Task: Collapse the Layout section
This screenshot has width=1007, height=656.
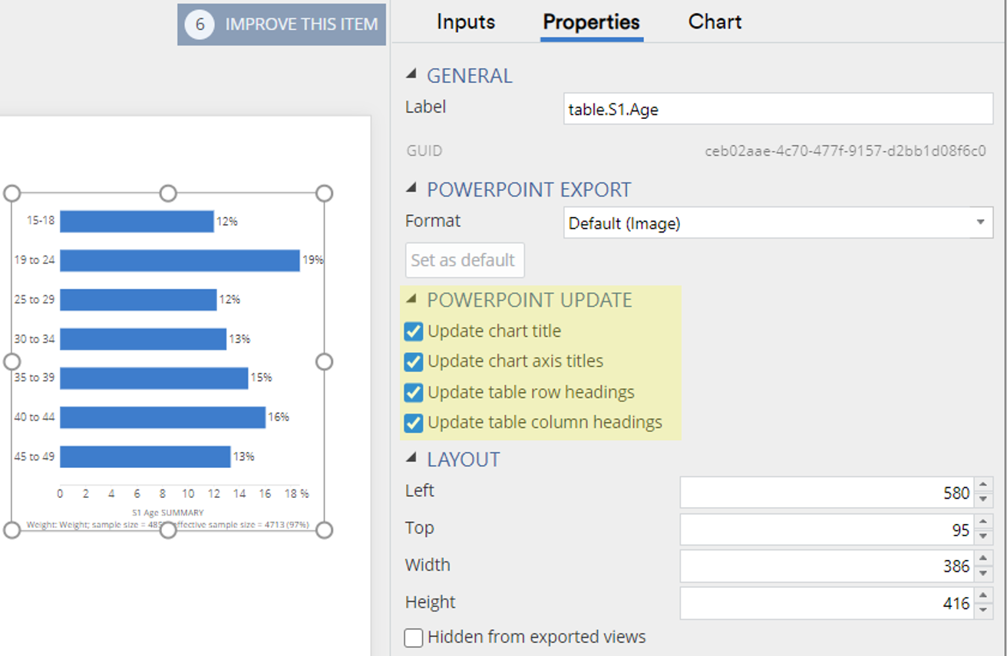Action: (411, 458)
